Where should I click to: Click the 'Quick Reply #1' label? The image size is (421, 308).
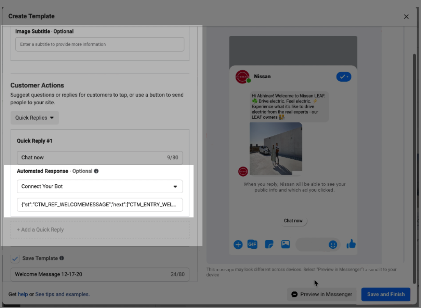[x=35, y=141]
